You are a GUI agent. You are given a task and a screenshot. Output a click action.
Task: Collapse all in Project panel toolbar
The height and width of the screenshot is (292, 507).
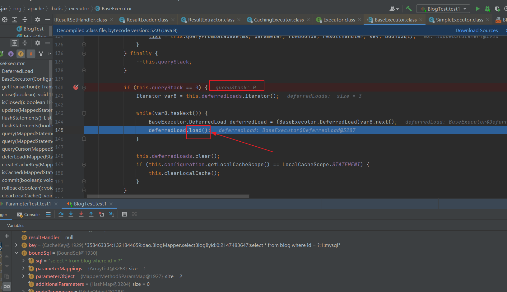(x=25, y=20)
